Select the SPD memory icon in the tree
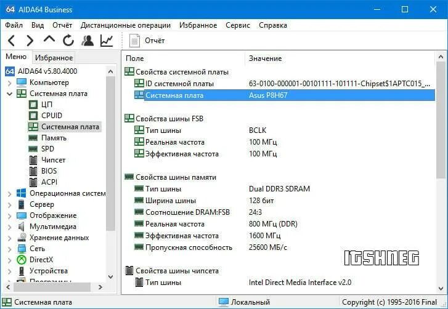The height and width of the screenshot is (309, 448). tap(33, 149)
